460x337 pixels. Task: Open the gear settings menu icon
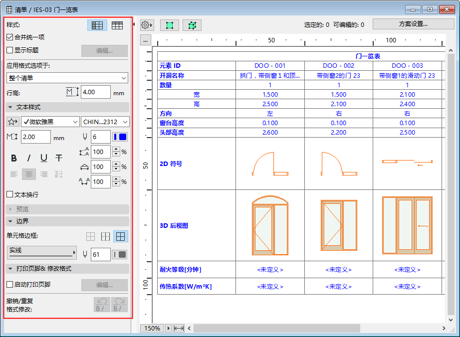(x=147, y=25)
